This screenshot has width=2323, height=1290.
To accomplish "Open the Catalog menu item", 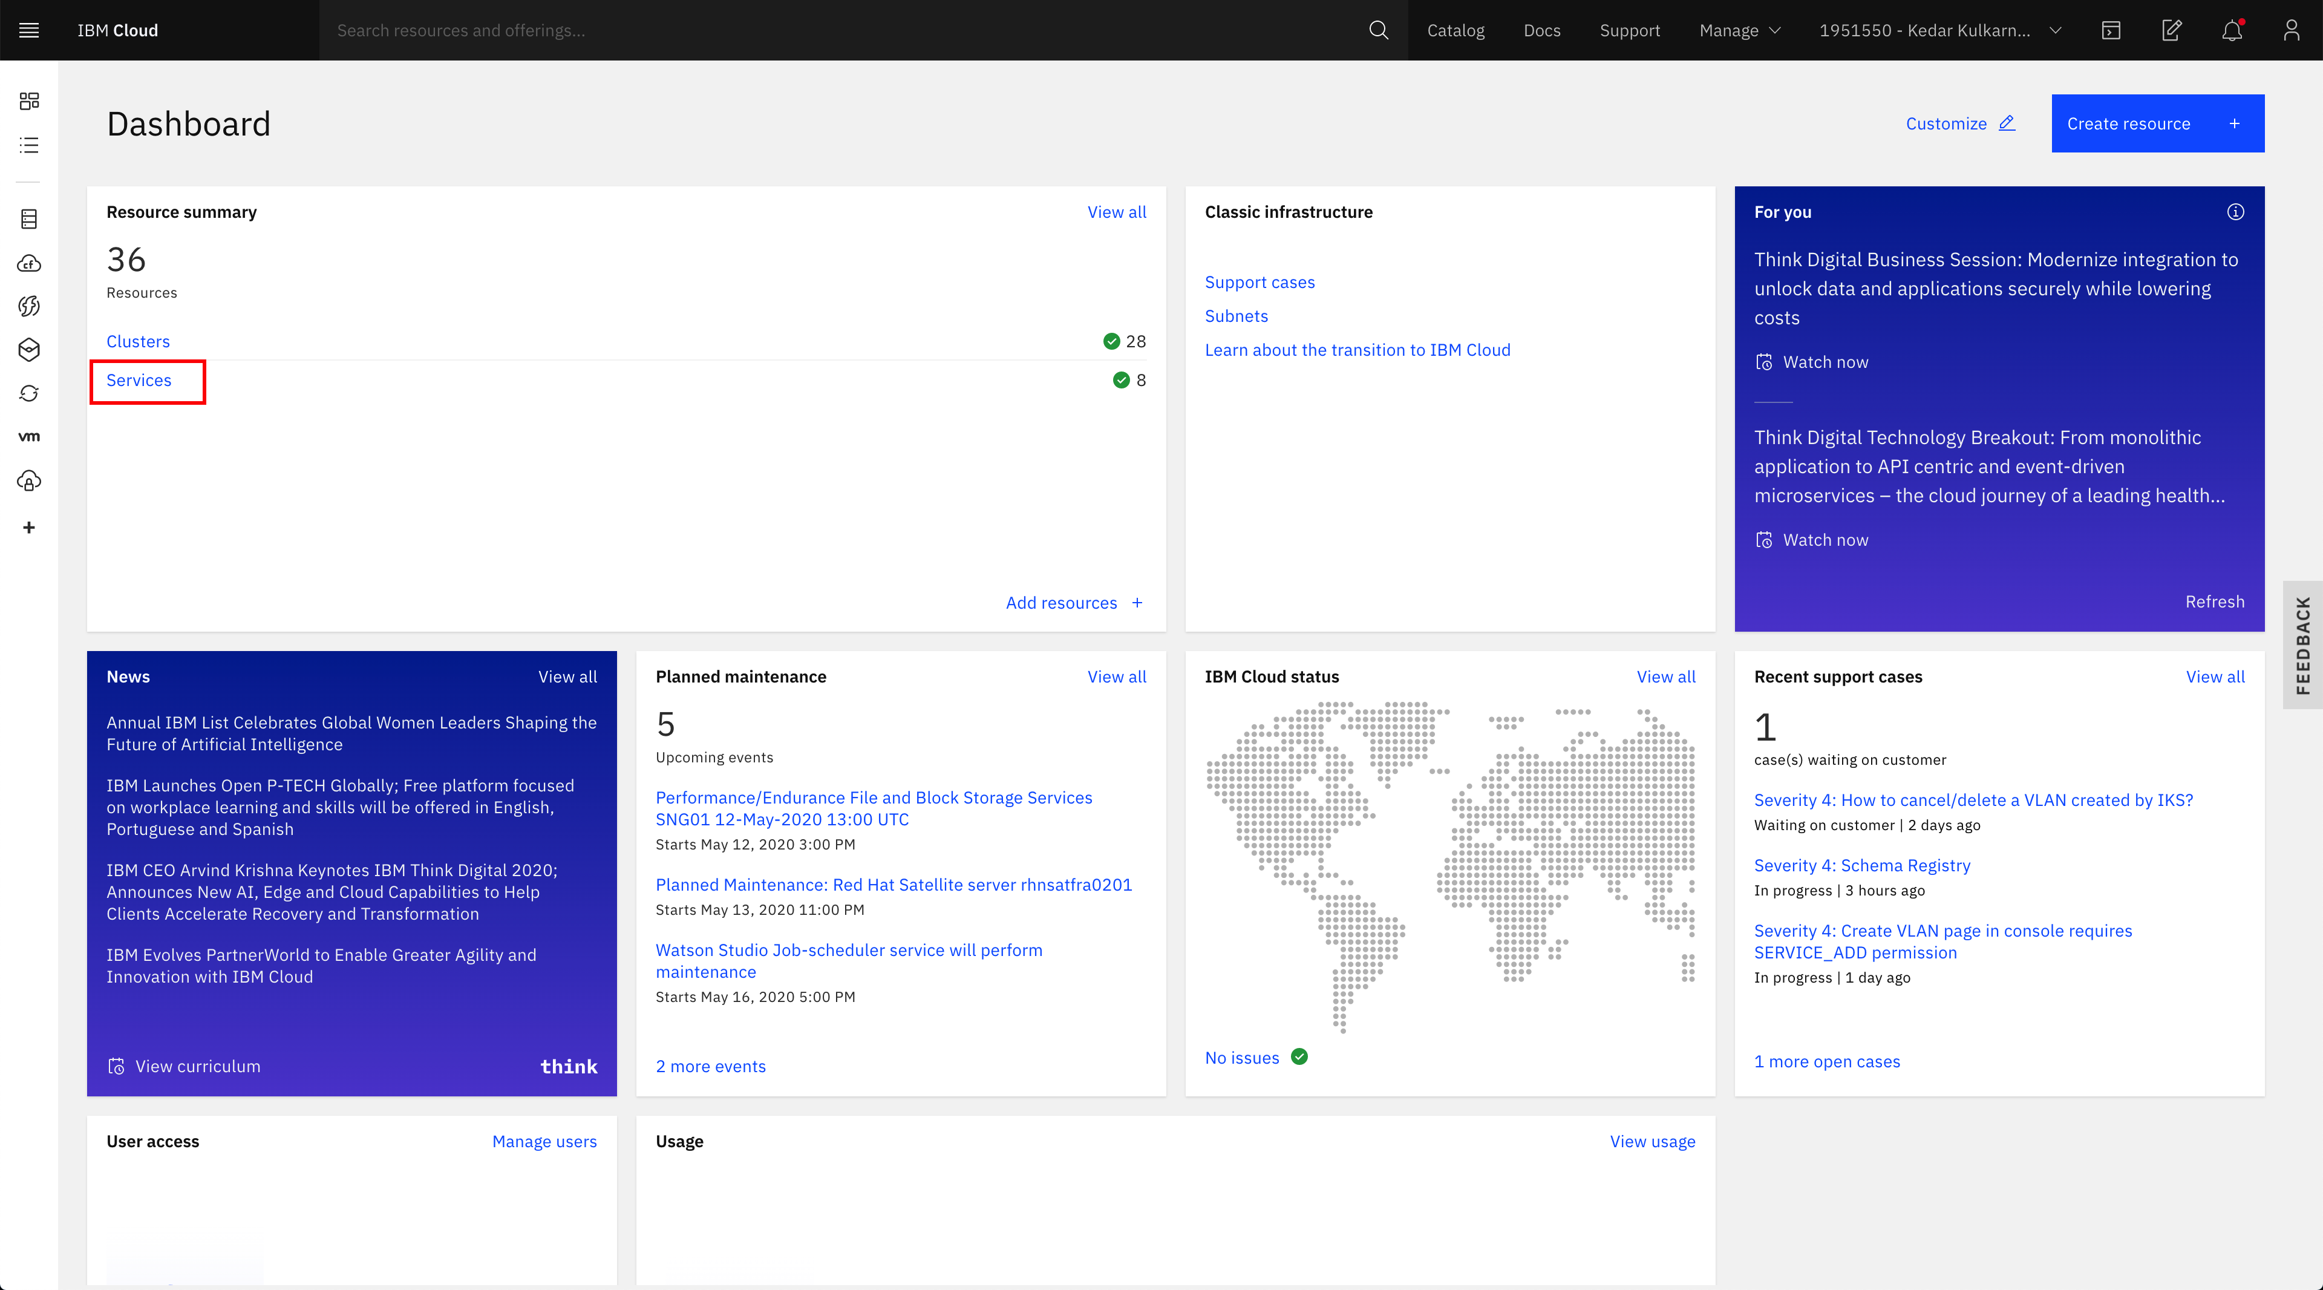I will coord(1456,30).
